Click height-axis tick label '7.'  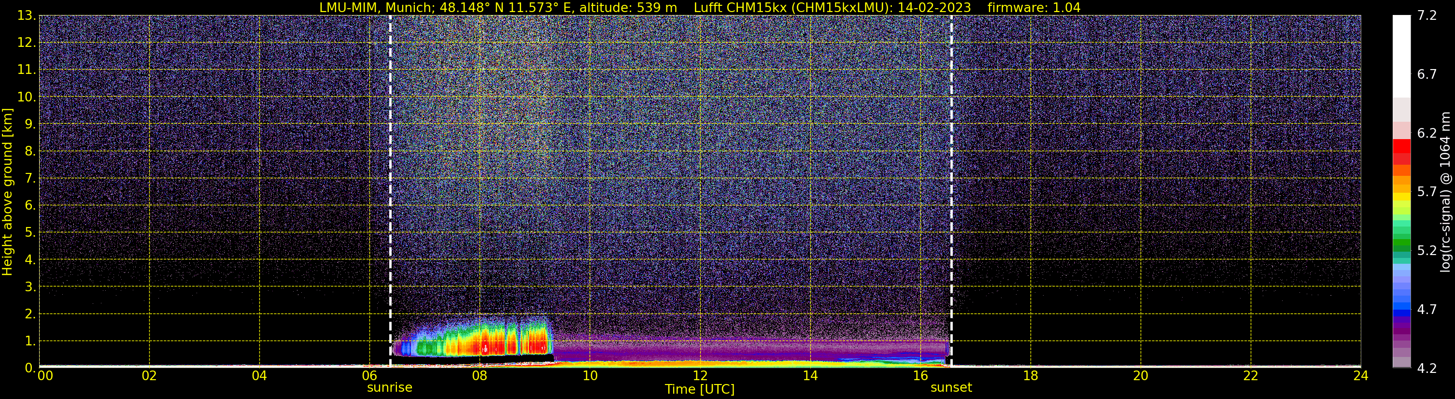tap(30, 178)
